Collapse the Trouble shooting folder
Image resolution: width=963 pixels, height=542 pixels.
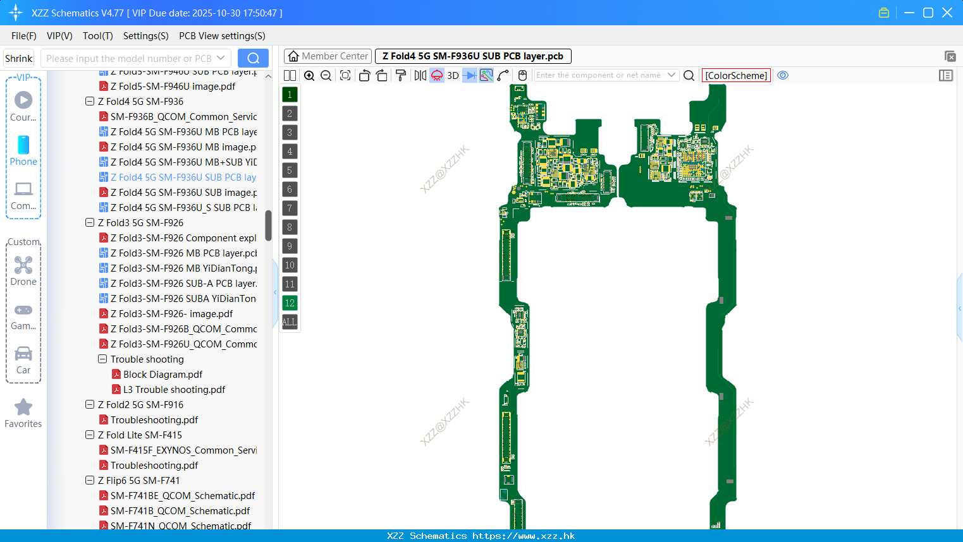coord(102,359)
